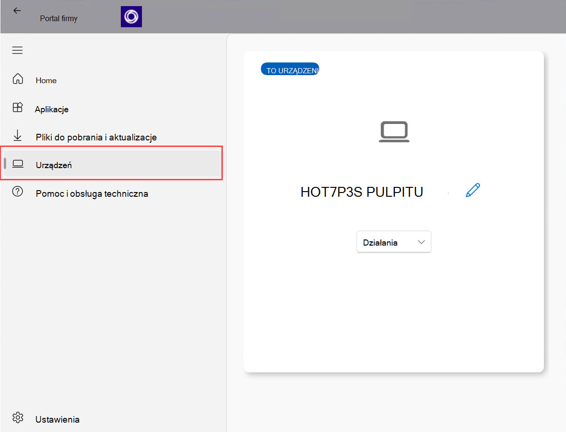Screen dimensions: 566x432
Task: Open the Ustawienia gear icon
Action: [17, 417]
